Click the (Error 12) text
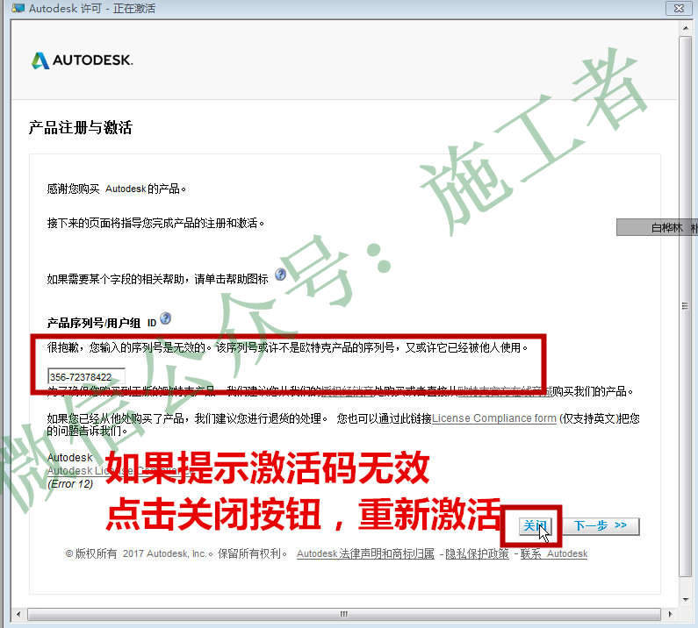 coord(70,484)
